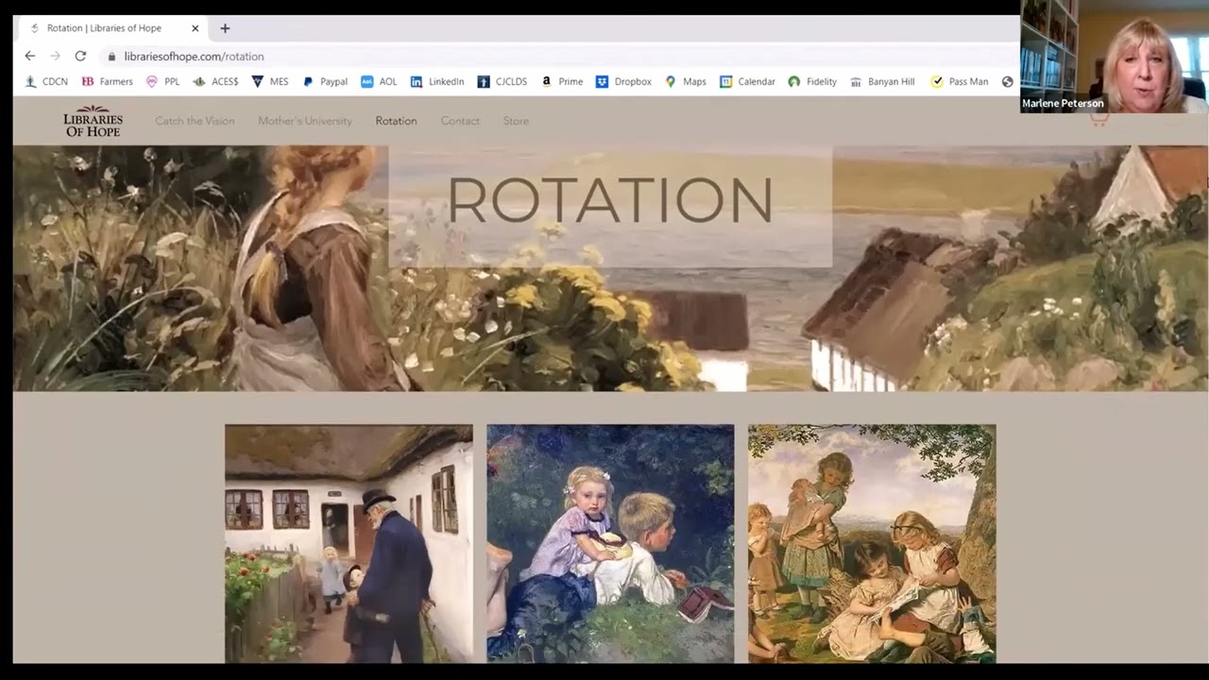
Task: Go back using the browser back arrow
Action: (x=30, y=56)
